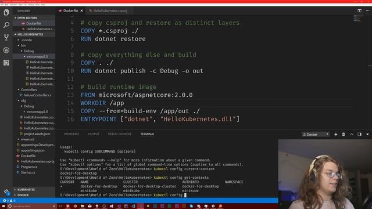372x209 pixels.
Task: Click the terminal input prompt line
Action: click(123, 195)
